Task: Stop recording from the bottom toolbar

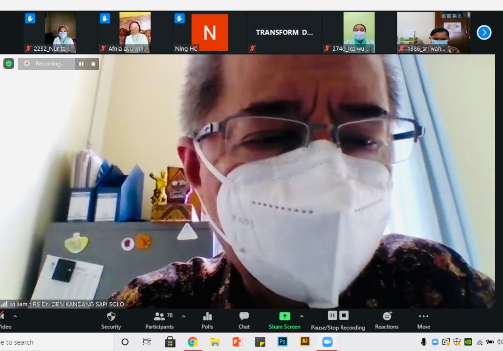Action: (x=344, y=315)
